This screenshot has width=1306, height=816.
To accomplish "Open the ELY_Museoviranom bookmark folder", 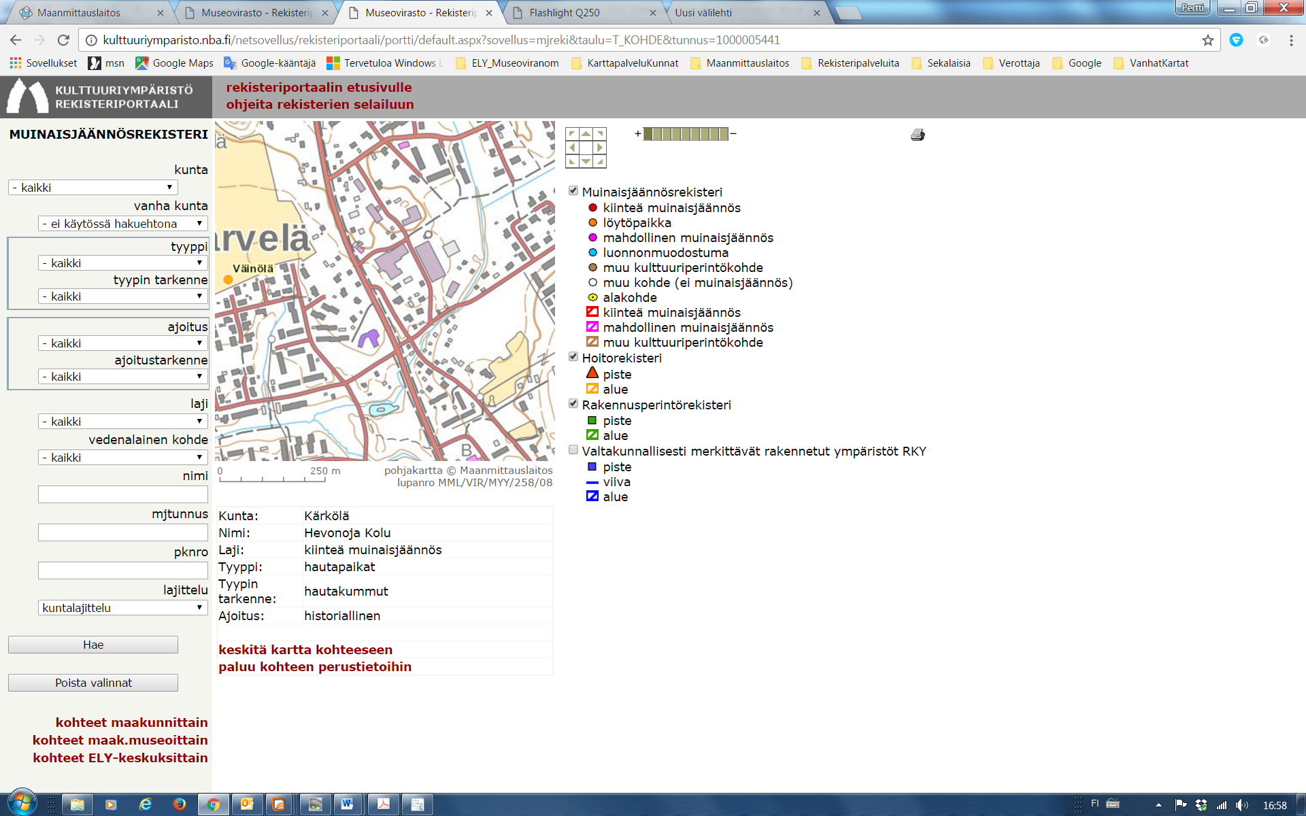I will 507,63.
